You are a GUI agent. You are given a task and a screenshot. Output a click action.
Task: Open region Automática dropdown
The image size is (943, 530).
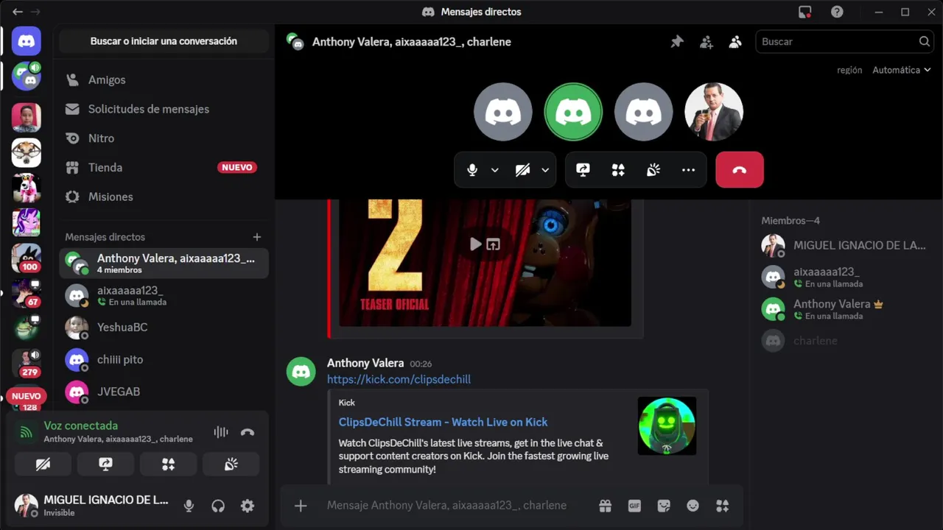pos(902,70)
